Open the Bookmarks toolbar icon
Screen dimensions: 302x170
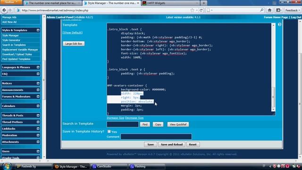click(278, 10)
